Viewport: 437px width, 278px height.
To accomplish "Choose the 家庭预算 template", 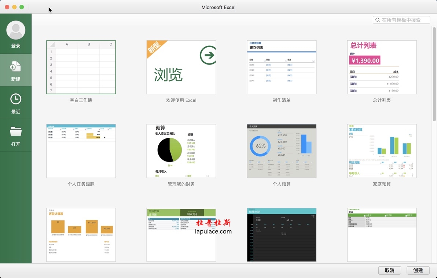I will pyautogui.click(x=382, y=151).
